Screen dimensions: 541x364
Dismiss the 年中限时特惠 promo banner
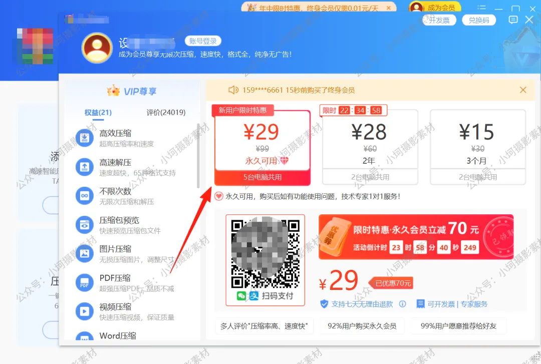pos(389,8)
